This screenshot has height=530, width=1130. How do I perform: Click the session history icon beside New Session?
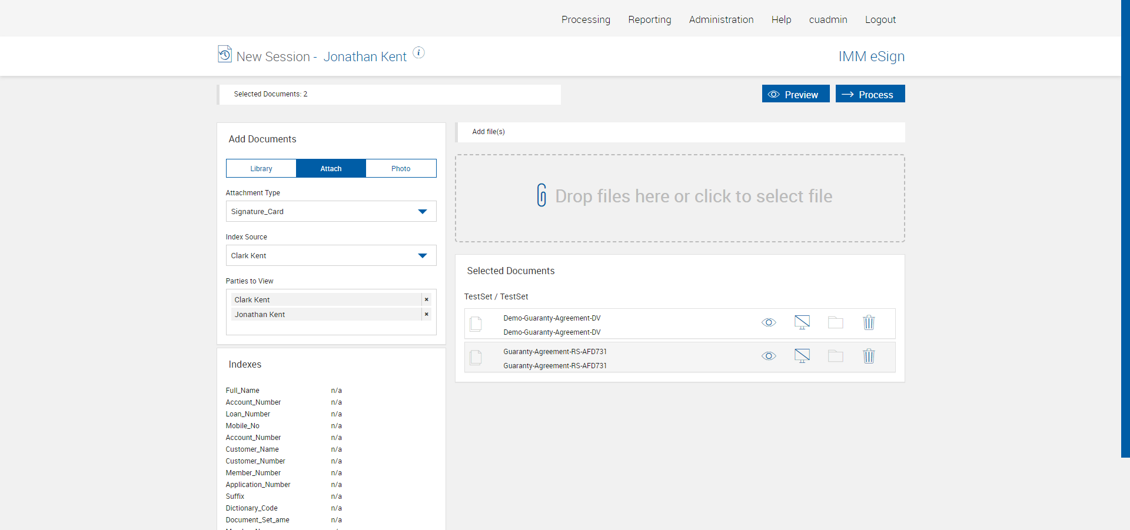[224, 54]
